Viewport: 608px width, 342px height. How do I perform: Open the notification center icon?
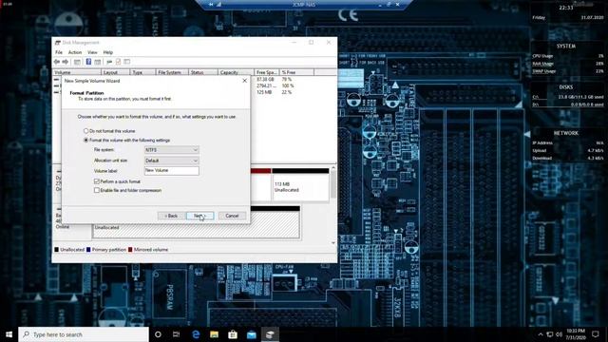(x=596, y=334)
